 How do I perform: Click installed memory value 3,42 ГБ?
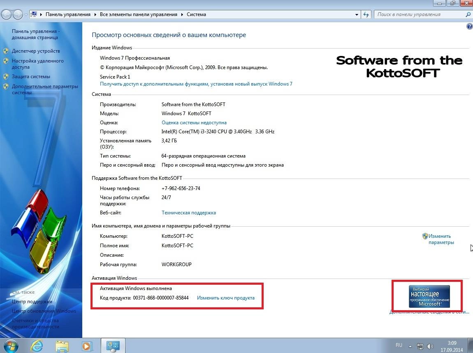coord(169,141)
